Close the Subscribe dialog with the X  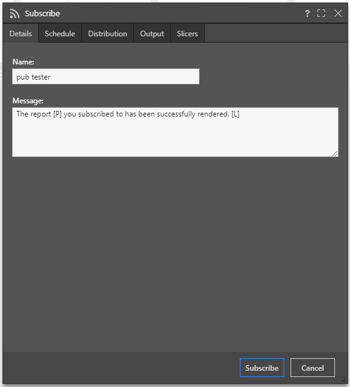pos(338,13)
